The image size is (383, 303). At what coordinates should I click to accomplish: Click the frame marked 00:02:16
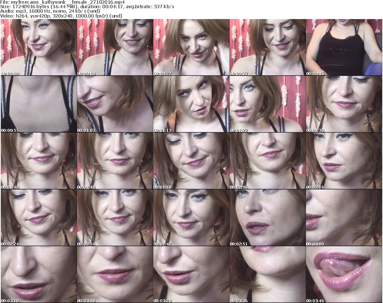click(x=344, y=161)
